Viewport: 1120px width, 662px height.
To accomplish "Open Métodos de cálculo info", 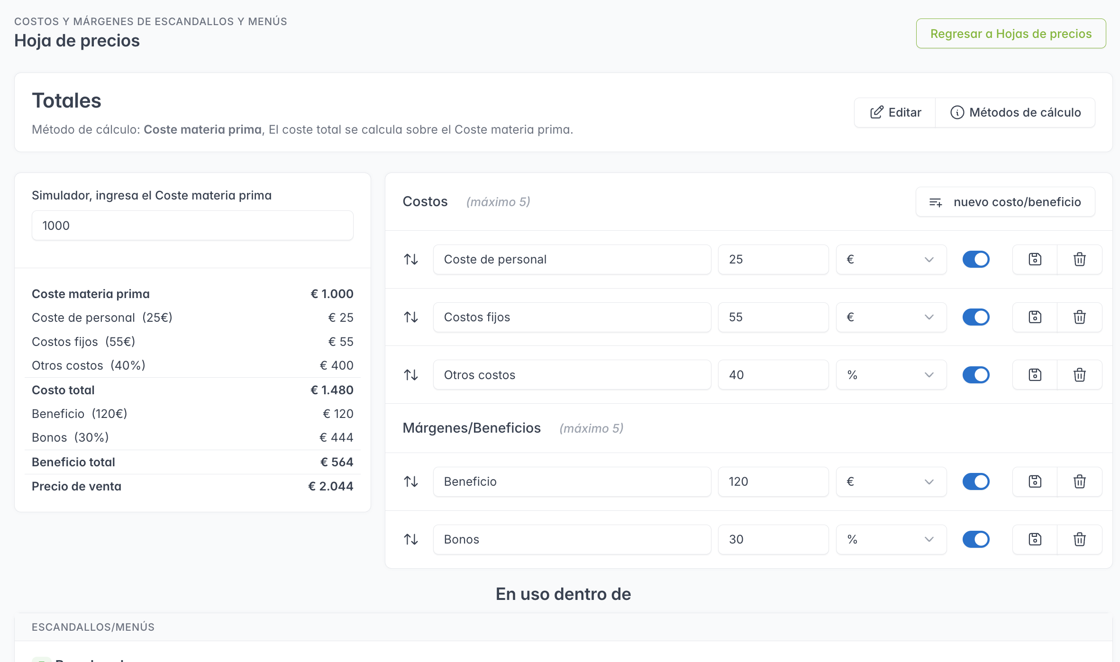I will [1015, 112].
